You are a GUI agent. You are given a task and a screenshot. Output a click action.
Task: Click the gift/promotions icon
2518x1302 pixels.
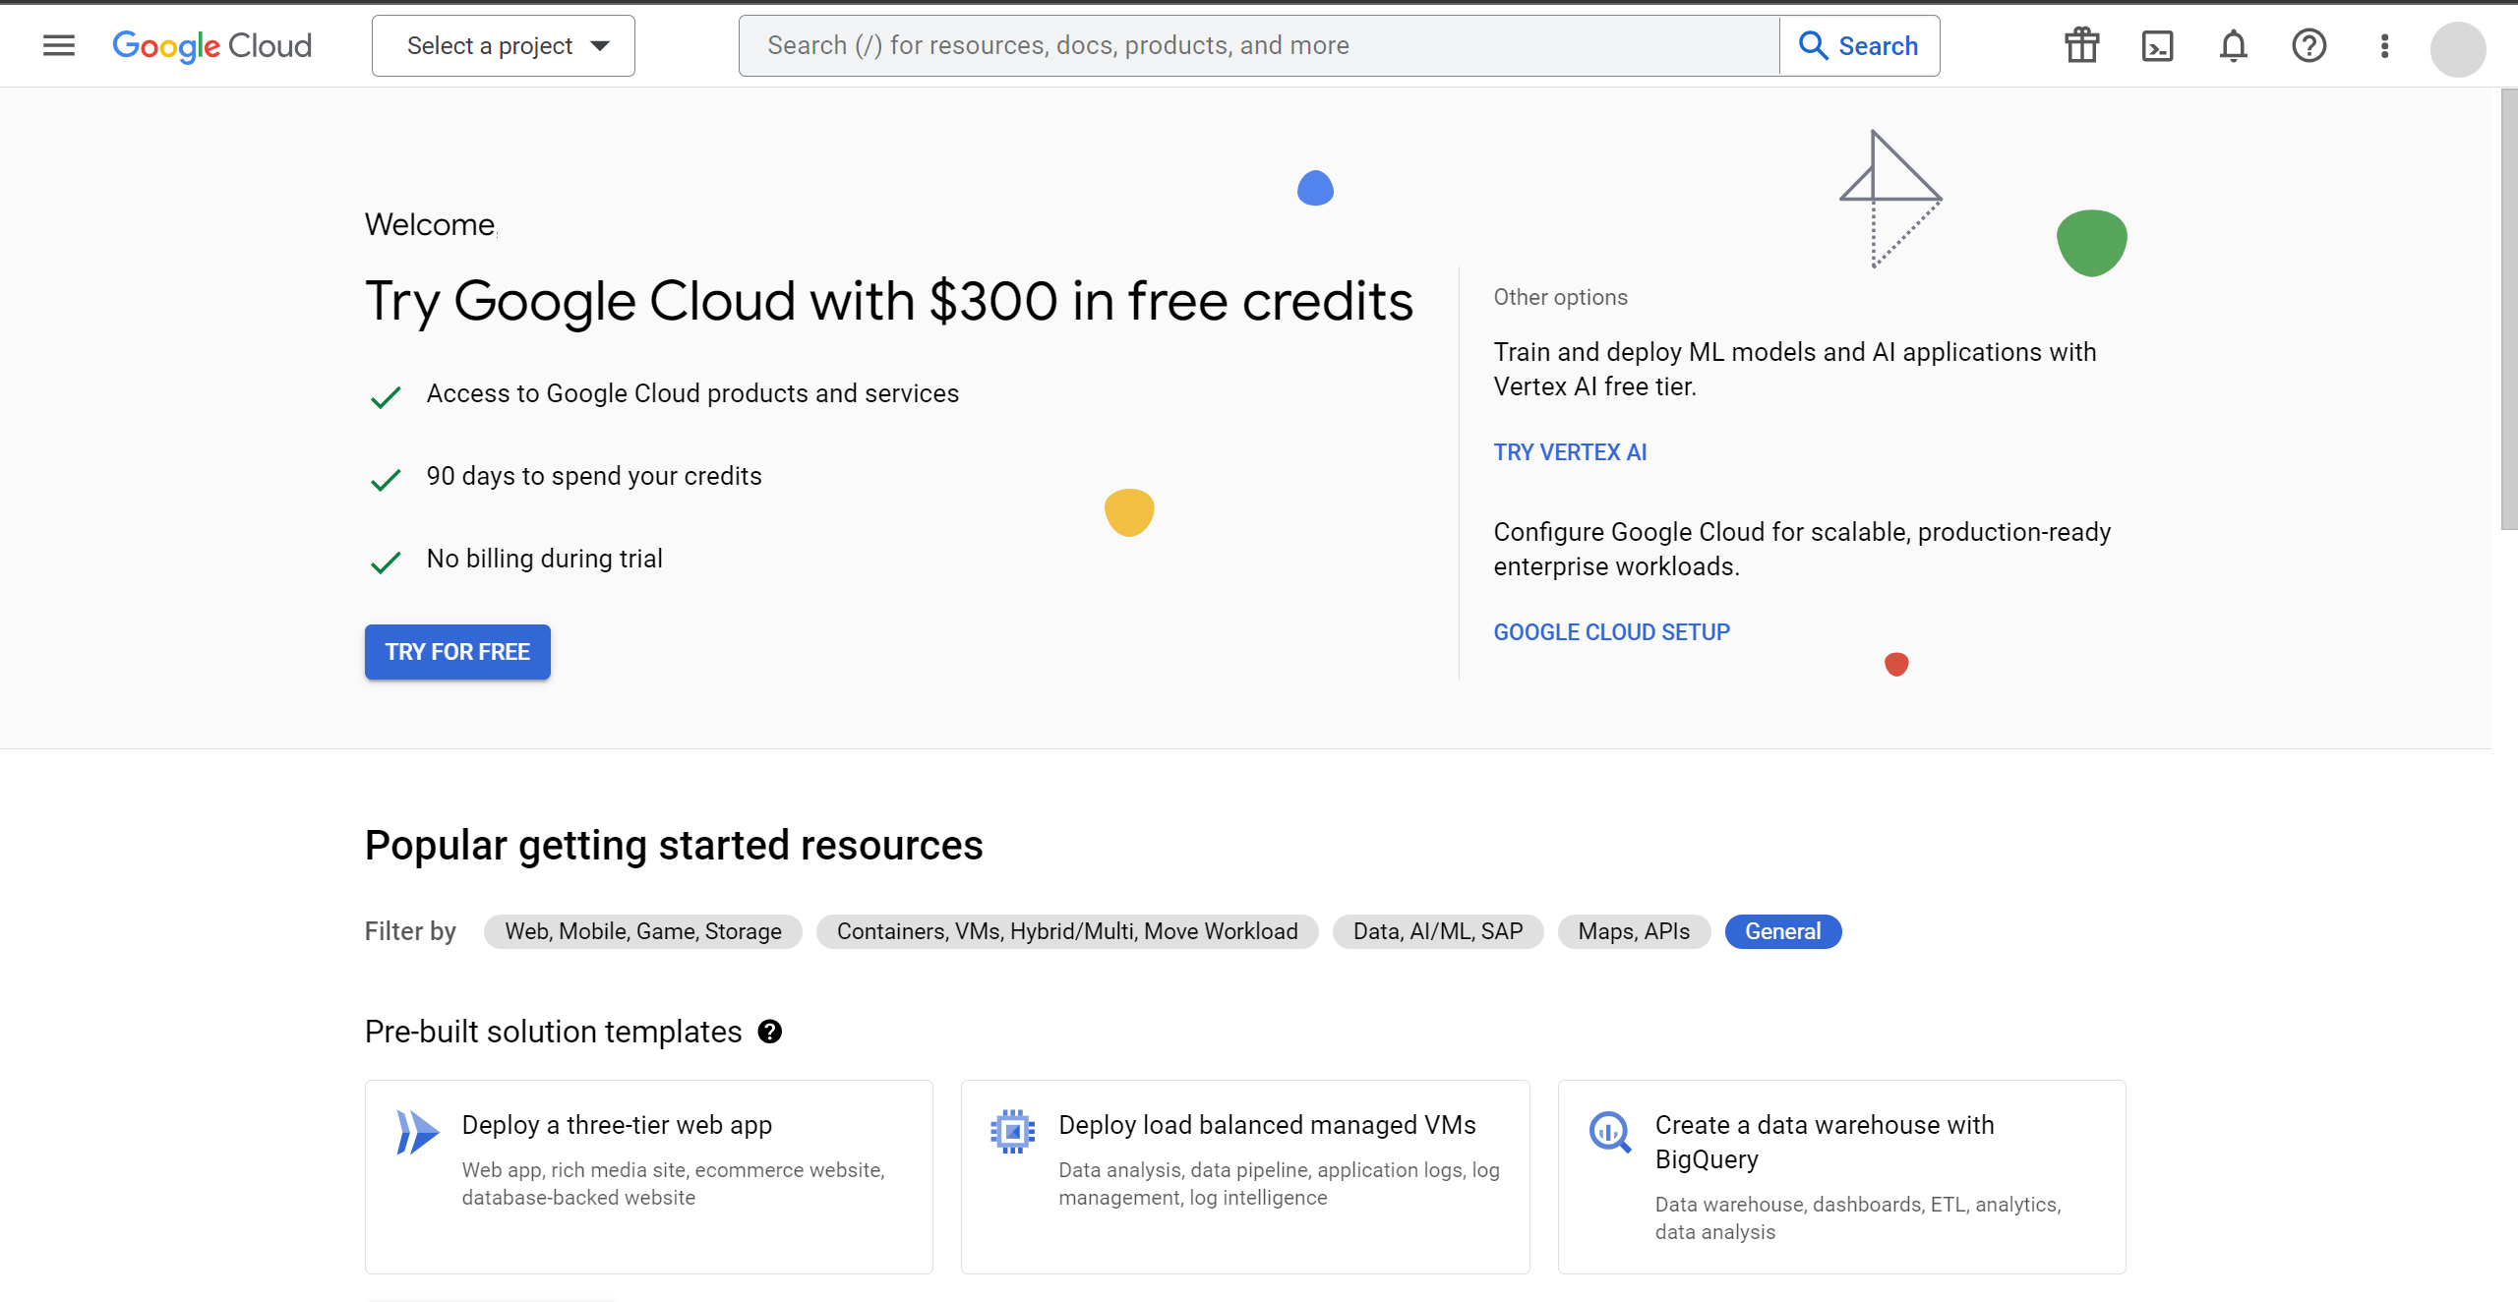pos(2081,45)
